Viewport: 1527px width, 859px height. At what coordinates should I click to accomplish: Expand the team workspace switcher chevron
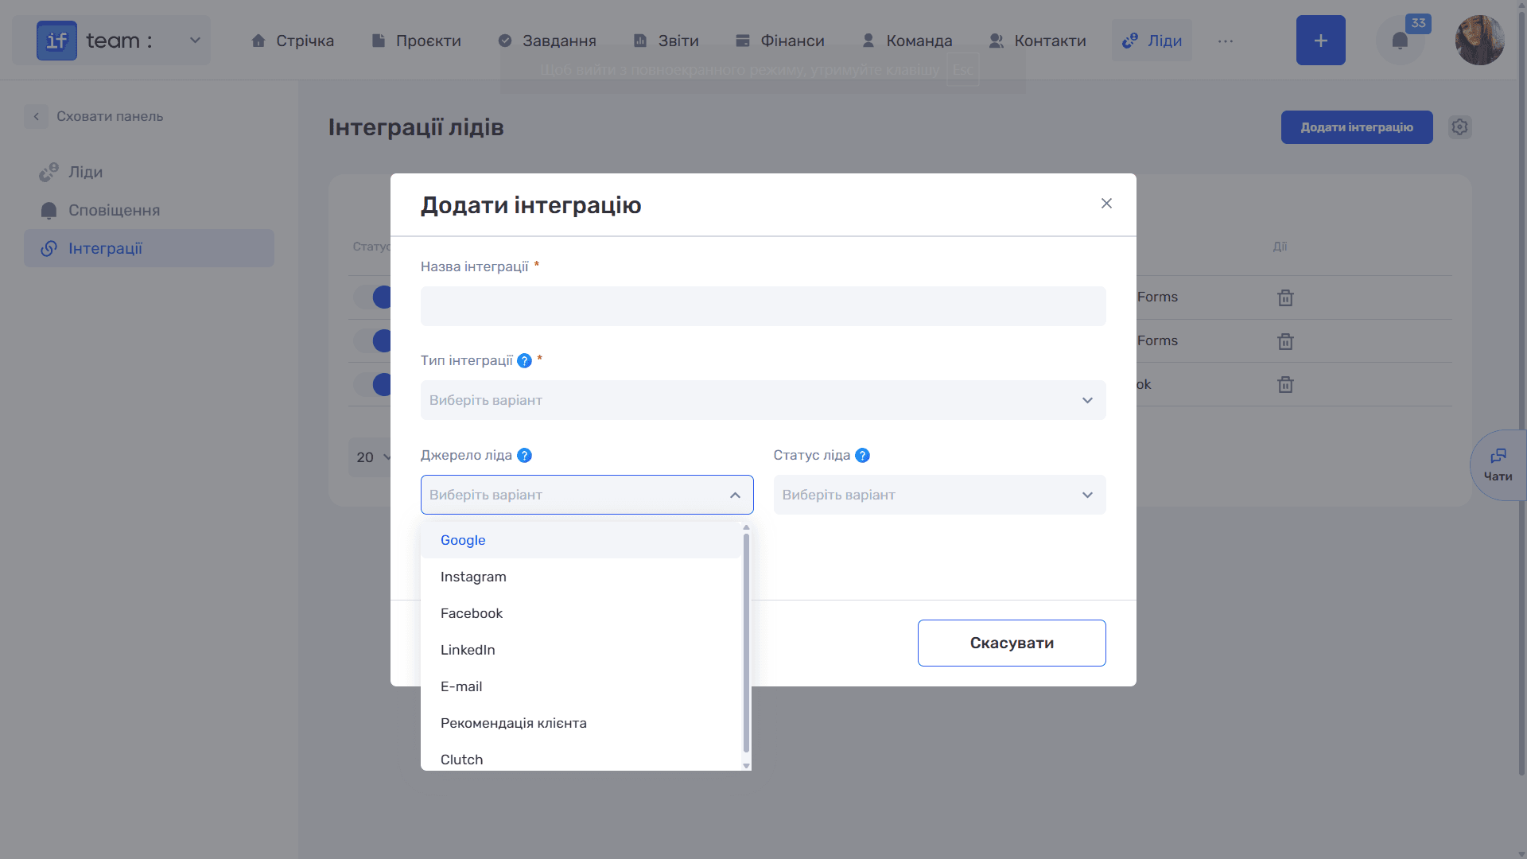pos(195,41)
